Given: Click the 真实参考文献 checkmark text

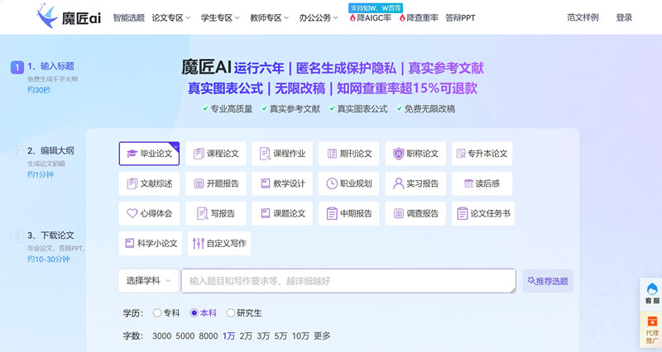Looking at the screenshot, I should tap(295, 109).
